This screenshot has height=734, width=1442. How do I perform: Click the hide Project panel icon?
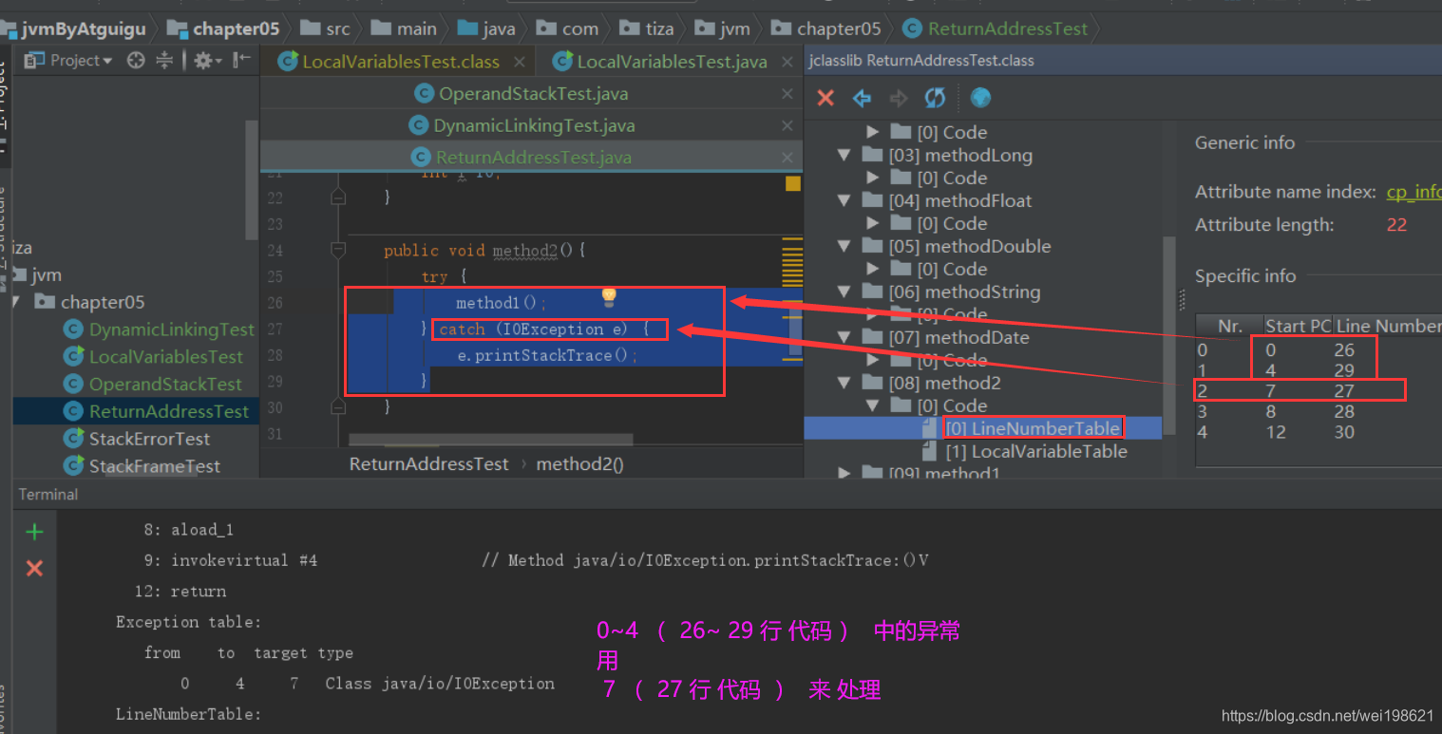pyautogui.click(x=242, y=60)
